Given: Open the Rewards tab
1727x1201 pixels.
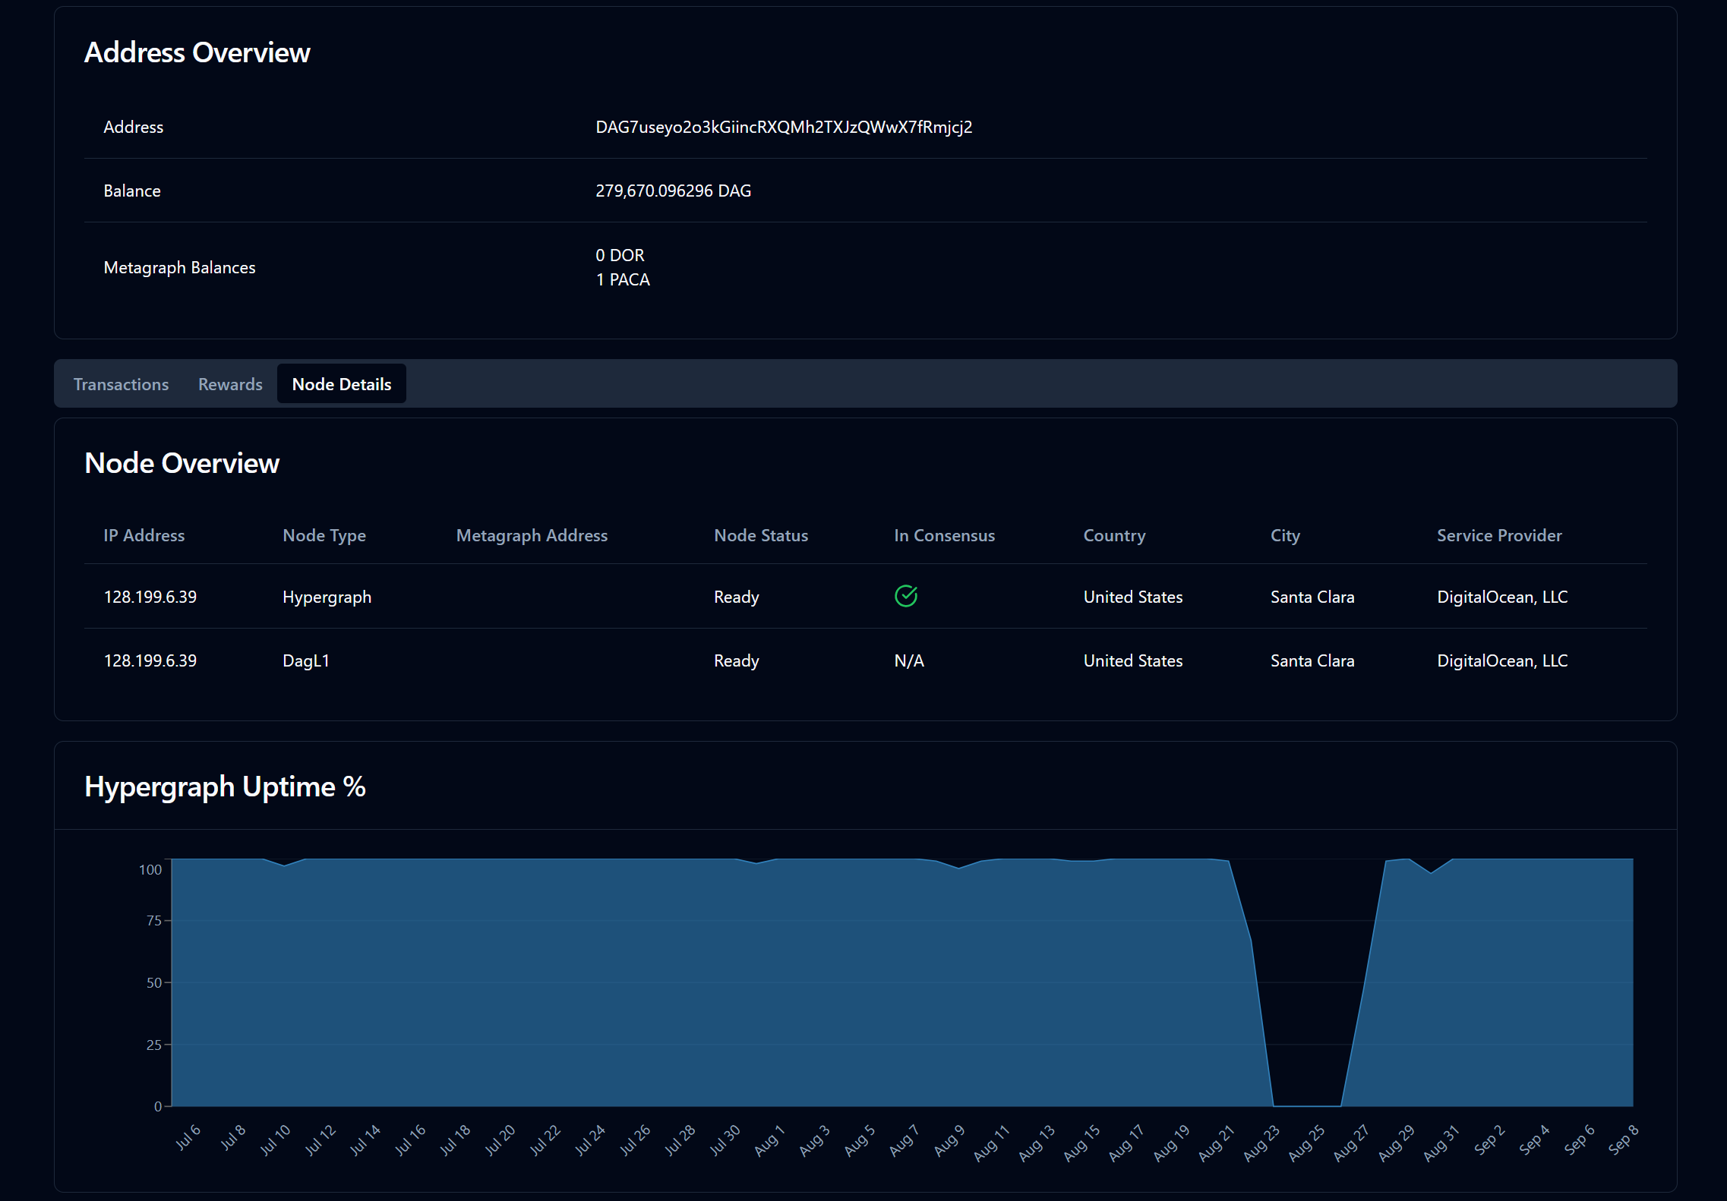Looking at the screenshot, I should click(x=230, y=384).
